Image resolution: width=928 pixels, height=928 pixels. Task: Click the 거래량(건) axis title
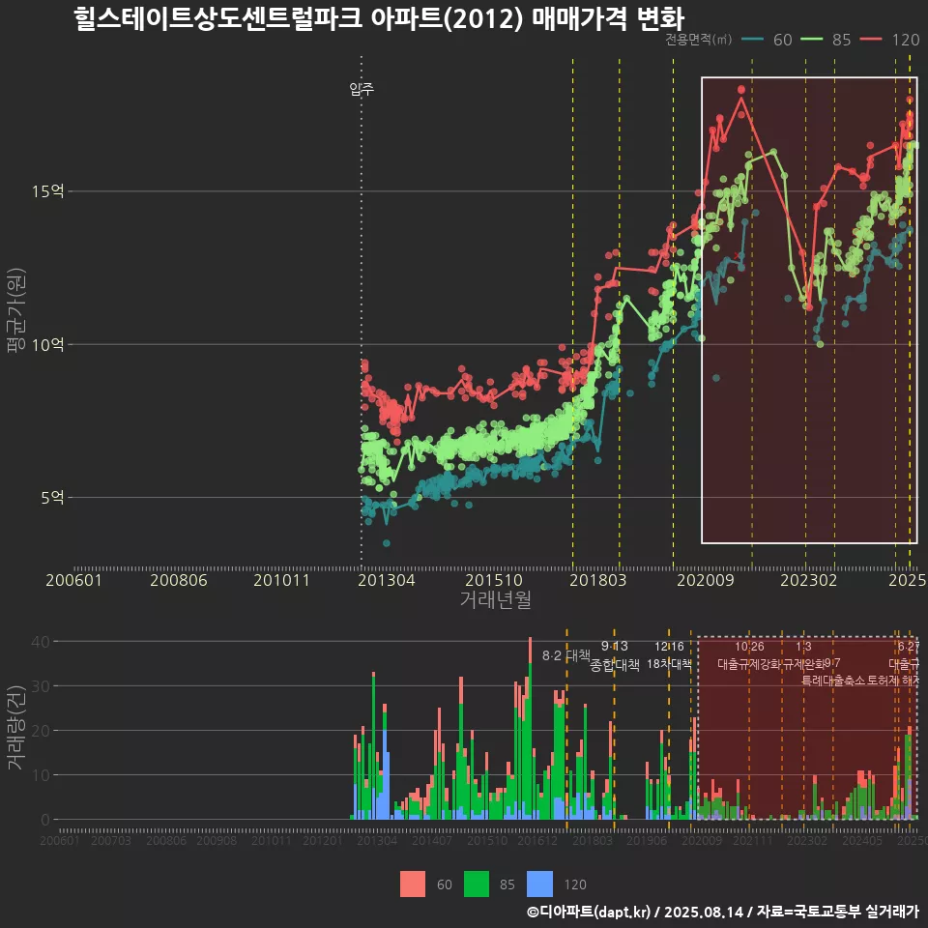(16, 729)
